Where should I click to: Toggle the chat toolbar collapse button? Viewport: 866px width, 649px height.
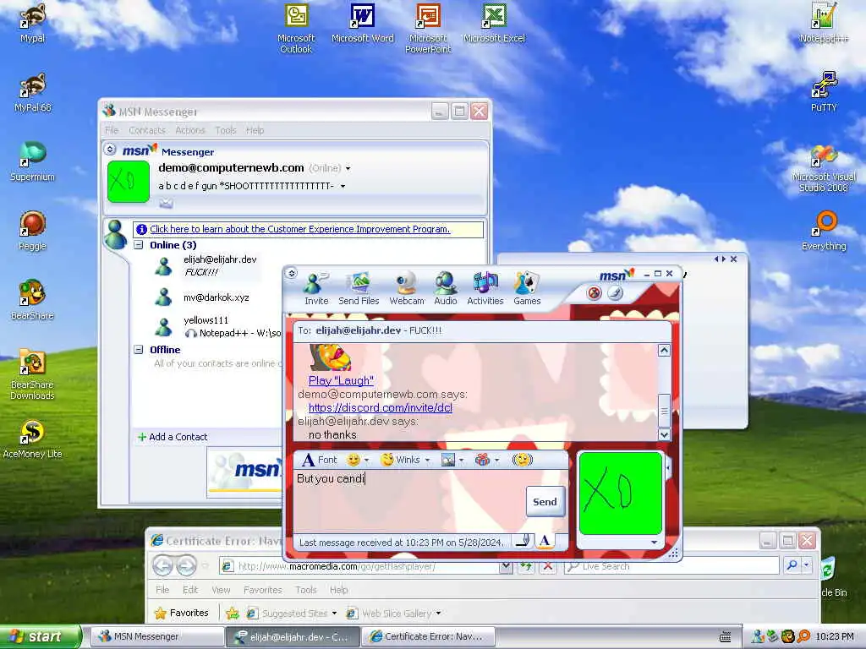point(292,273)
